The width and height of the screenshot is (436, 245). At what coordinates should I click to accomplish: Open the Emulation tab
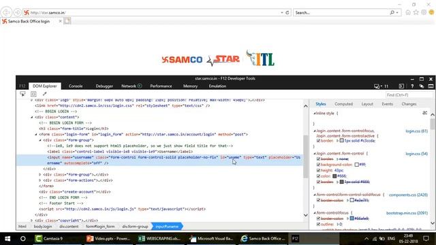[x=217, y=86]
